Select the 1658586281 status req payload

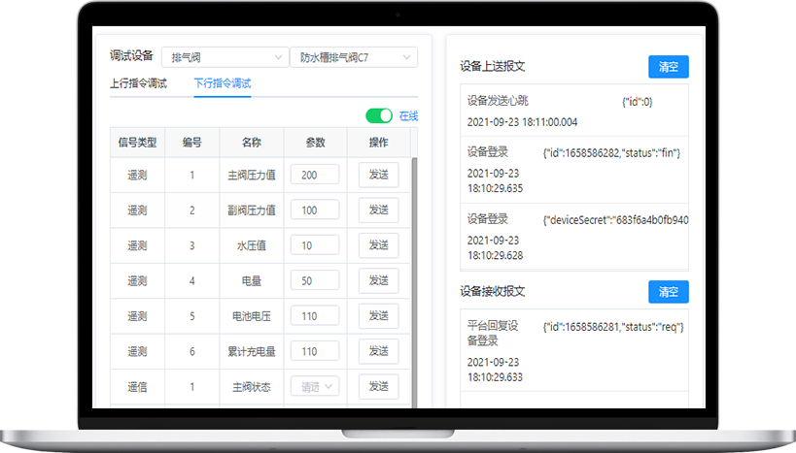click(613, 327)
